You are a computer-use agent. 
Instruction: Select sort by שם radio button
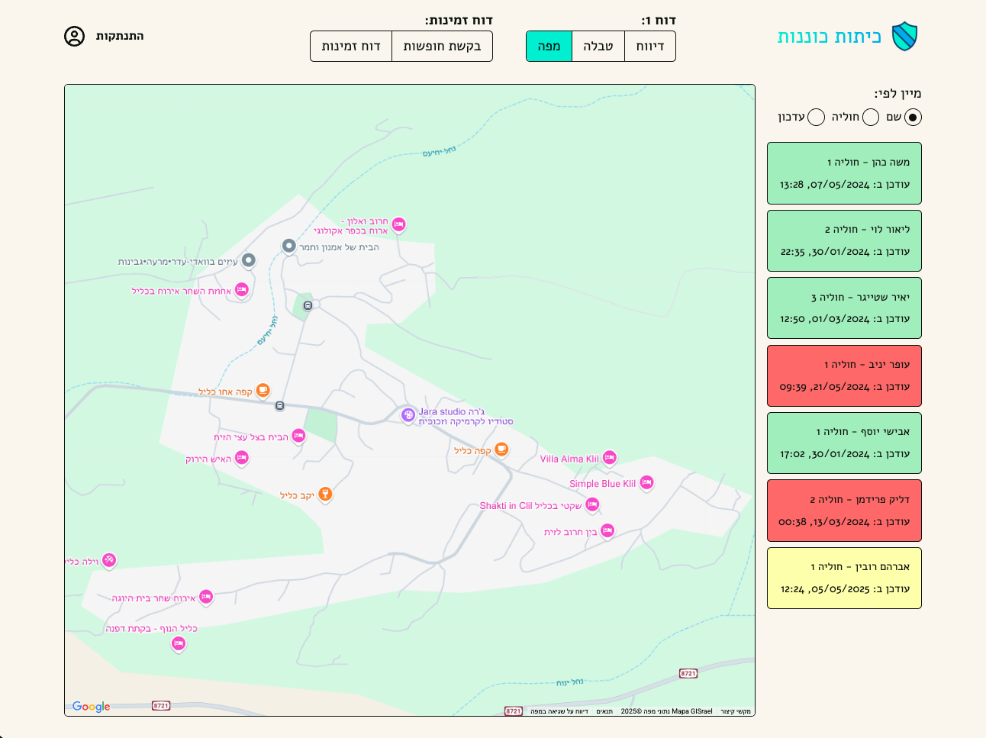(913, 117)
